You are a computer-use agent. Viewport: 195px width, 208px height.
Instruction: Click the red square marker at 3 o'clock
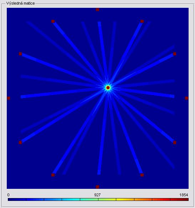[186, 98]
